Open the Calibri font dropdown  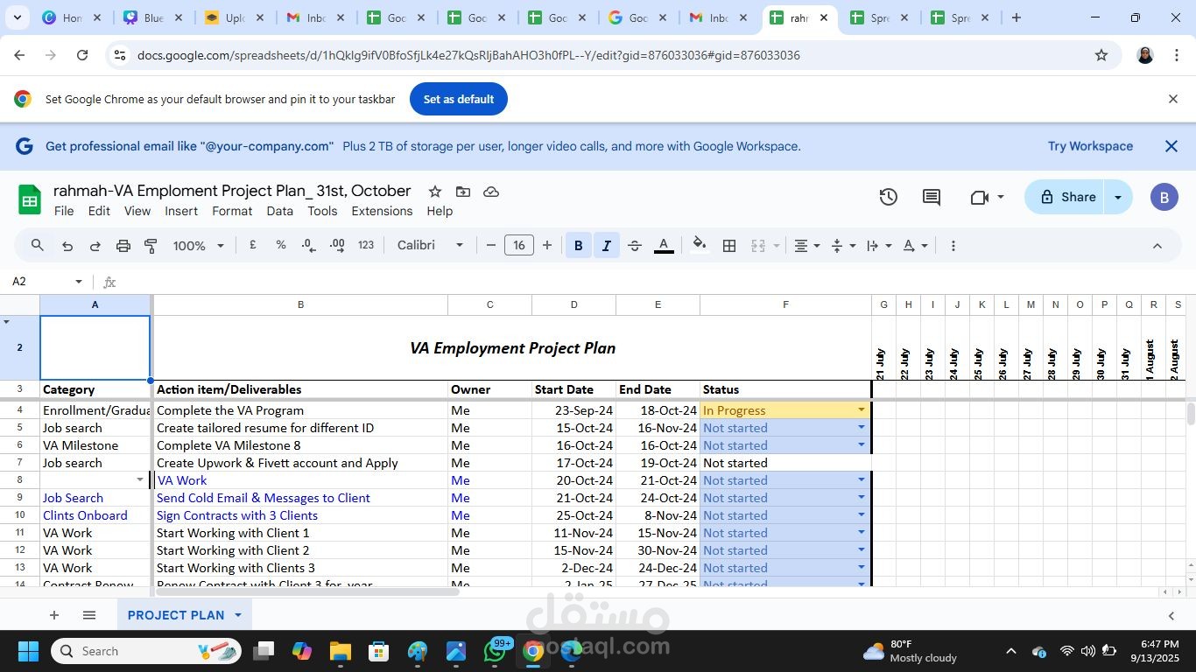(x=430, y=246)
